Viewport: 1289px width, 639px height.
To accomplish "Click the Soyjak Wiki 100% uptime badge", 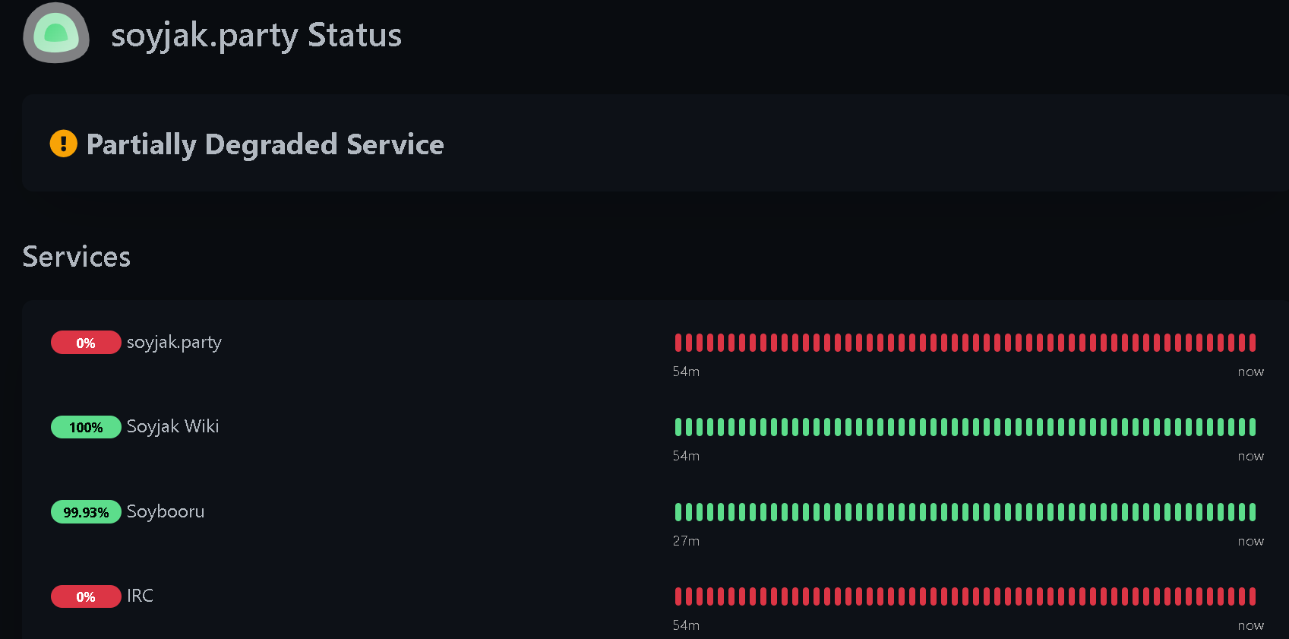I will coord(86,427).
